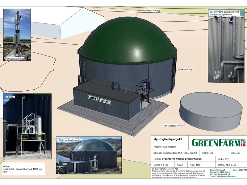Click the info@greenfarm.as email link
The width and height of the screenshot is (247, 185).
pos(226,176)
